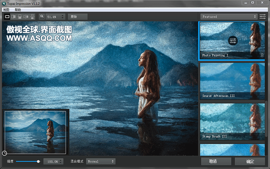Select top-bottom comparison view icon
270x169 pixels.
32,17
